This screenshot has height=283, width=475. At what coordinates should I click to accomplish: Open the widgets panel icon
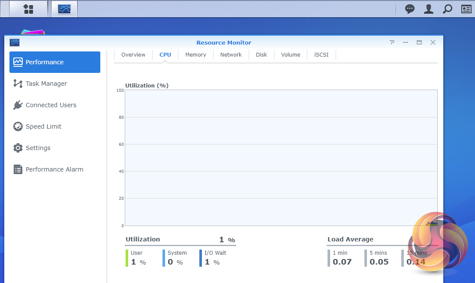466,9
